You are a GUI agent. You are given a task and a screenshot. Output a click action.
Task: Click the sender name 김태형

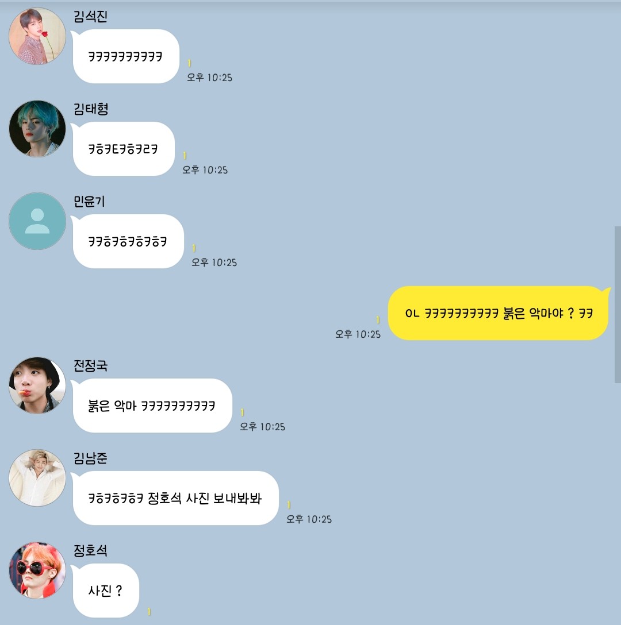coord(91,109)
